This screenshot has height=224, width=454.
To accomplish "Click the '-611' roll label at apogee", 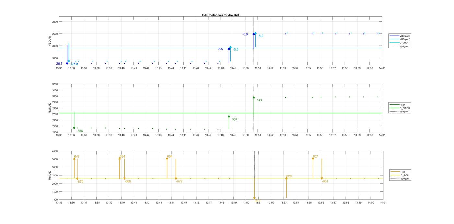I will click(257, 201).
